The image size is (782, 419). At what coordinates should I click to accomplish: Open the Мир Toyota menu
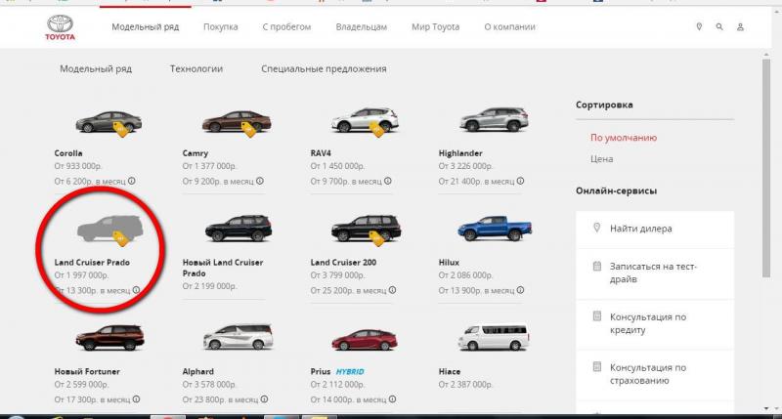point(435,27)
